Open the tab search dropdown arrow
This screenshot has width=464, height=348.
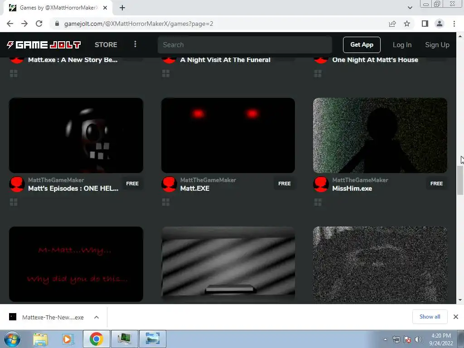(410, 8)
